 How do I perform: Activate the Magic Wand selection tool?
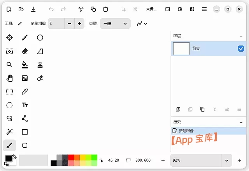tap(9, 132)
